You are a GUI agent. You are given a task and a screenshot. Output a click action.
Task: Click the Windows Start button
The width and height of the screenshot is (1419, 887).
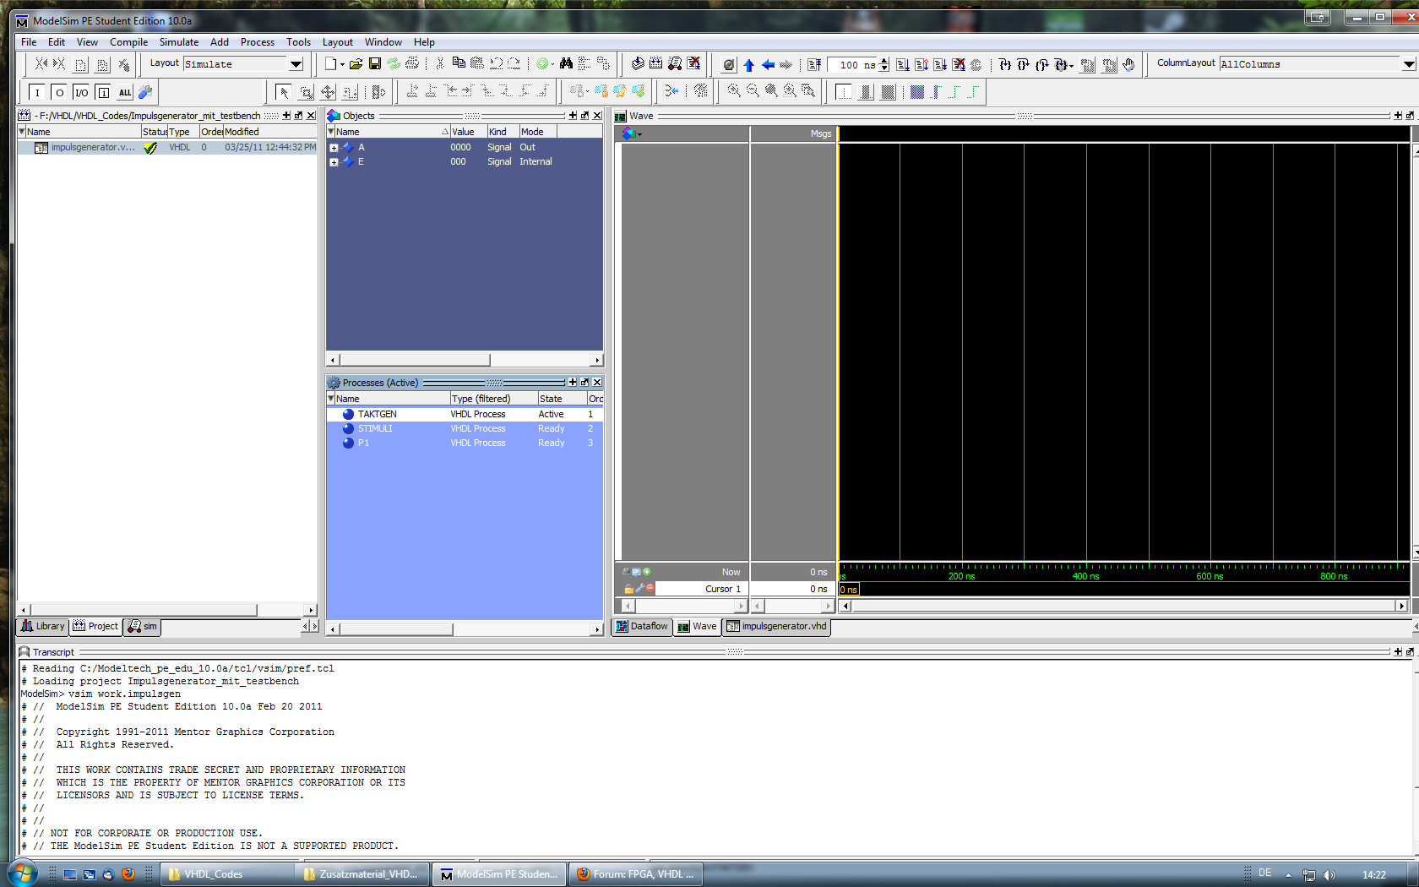[x=23, y=873]
